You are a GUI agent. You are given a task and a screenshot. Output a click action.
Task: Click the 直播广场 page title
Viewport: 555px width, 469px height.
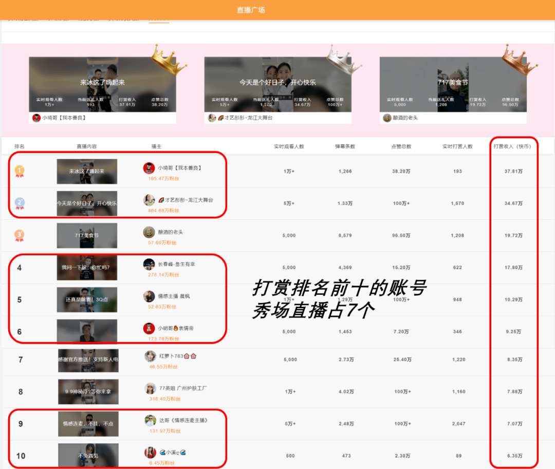(x=251, y=10)
